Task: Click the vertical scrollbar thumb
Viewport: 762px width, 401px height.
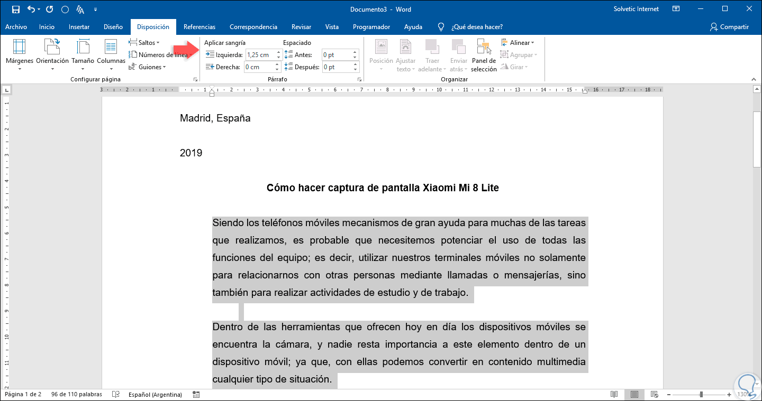Action: [x=757, y=139]
